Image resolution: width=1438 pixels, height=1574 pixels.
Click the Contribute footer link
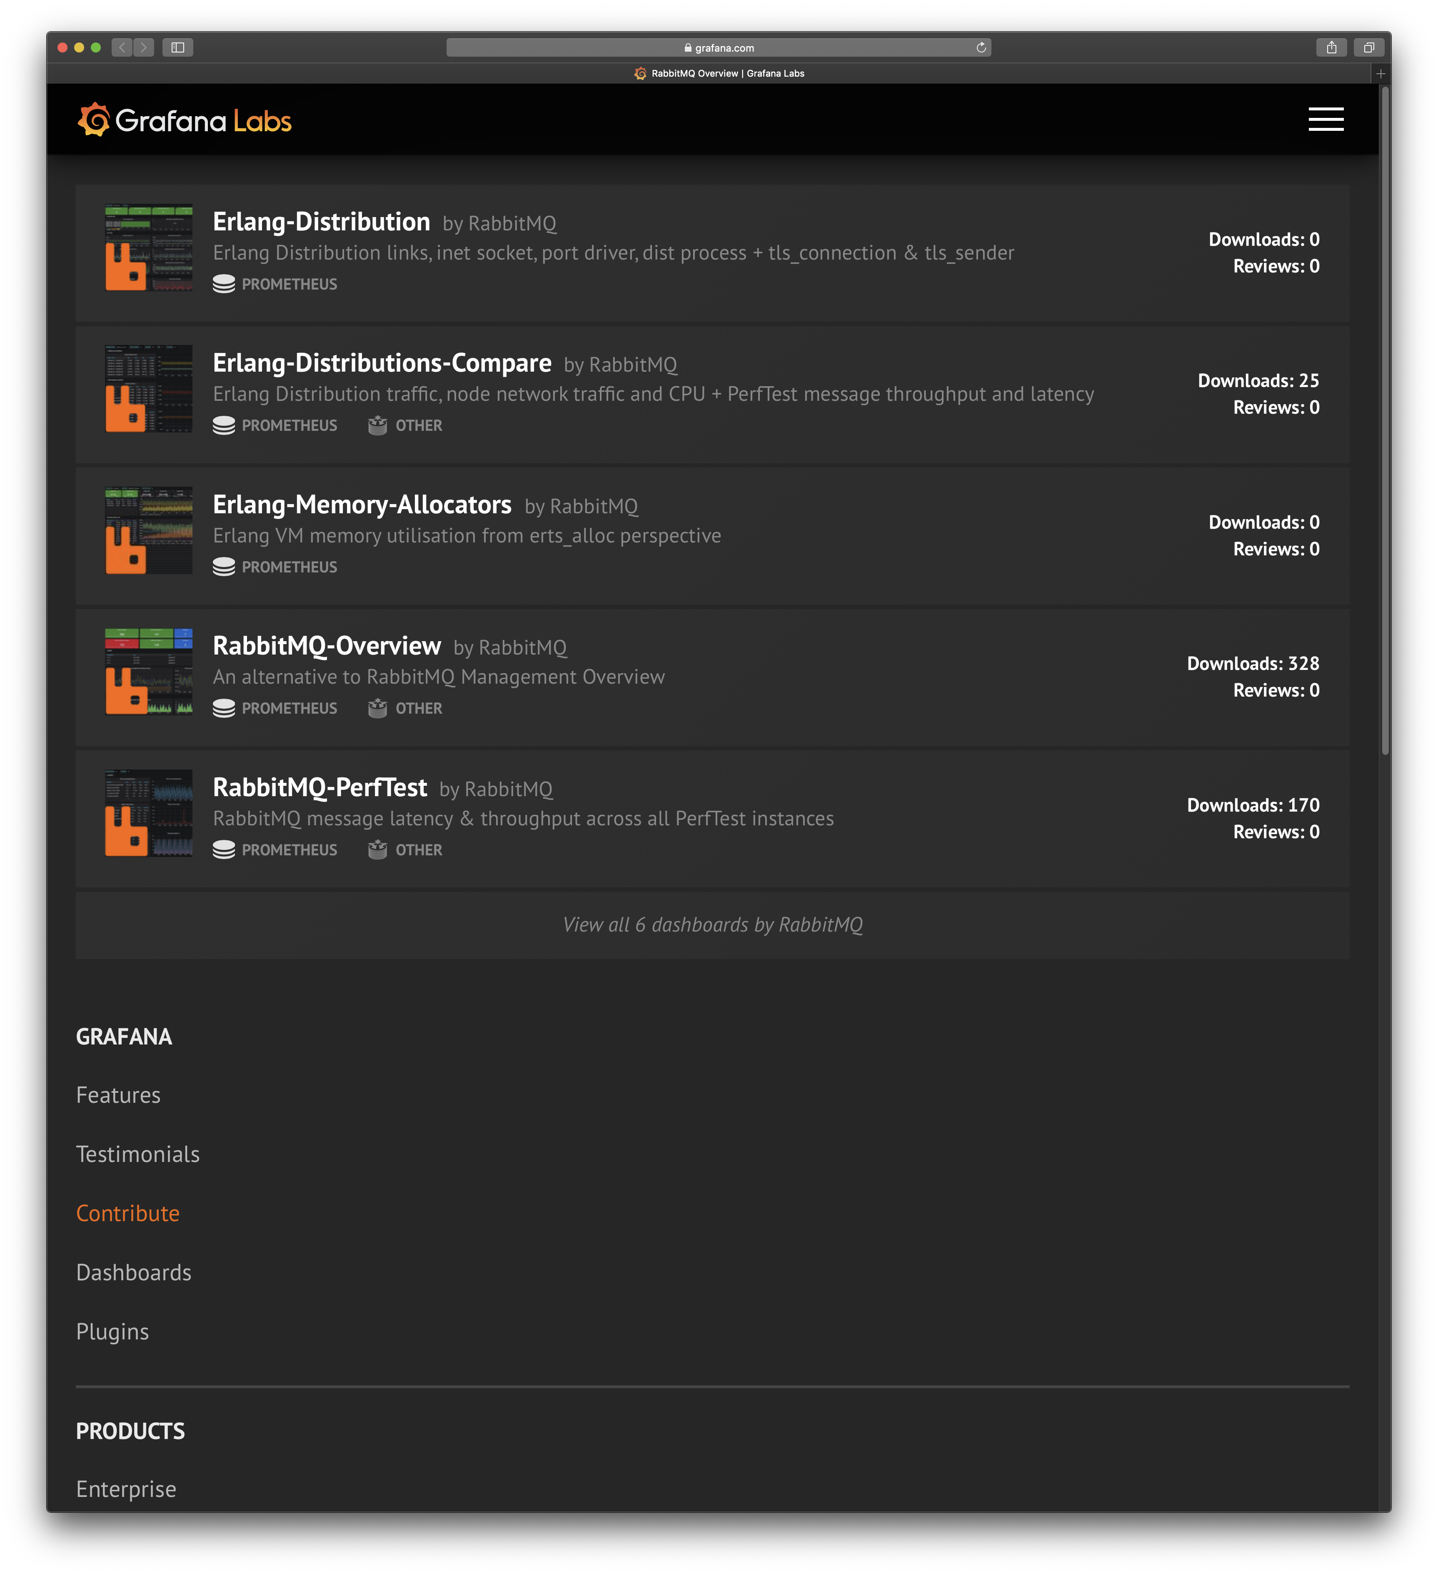point(128,1213)
